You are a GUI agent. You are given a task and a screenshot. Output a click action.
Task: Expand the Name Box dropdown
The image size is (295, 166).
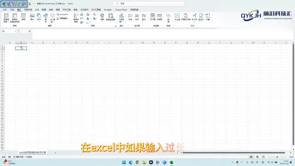click(15, 31)
